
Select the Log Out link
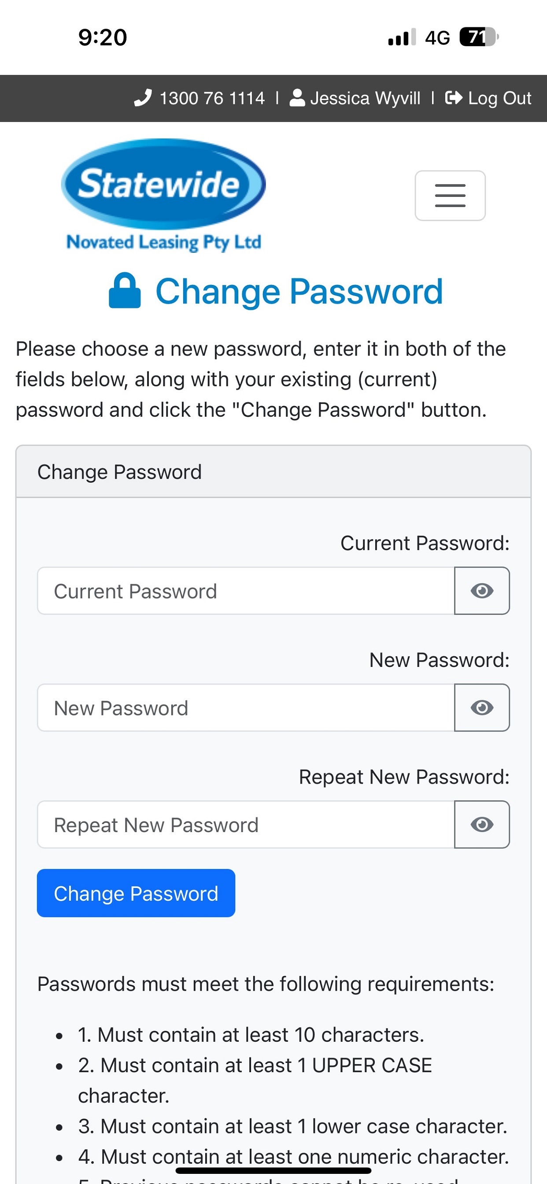pyautogui.click(x=499, y=98)
